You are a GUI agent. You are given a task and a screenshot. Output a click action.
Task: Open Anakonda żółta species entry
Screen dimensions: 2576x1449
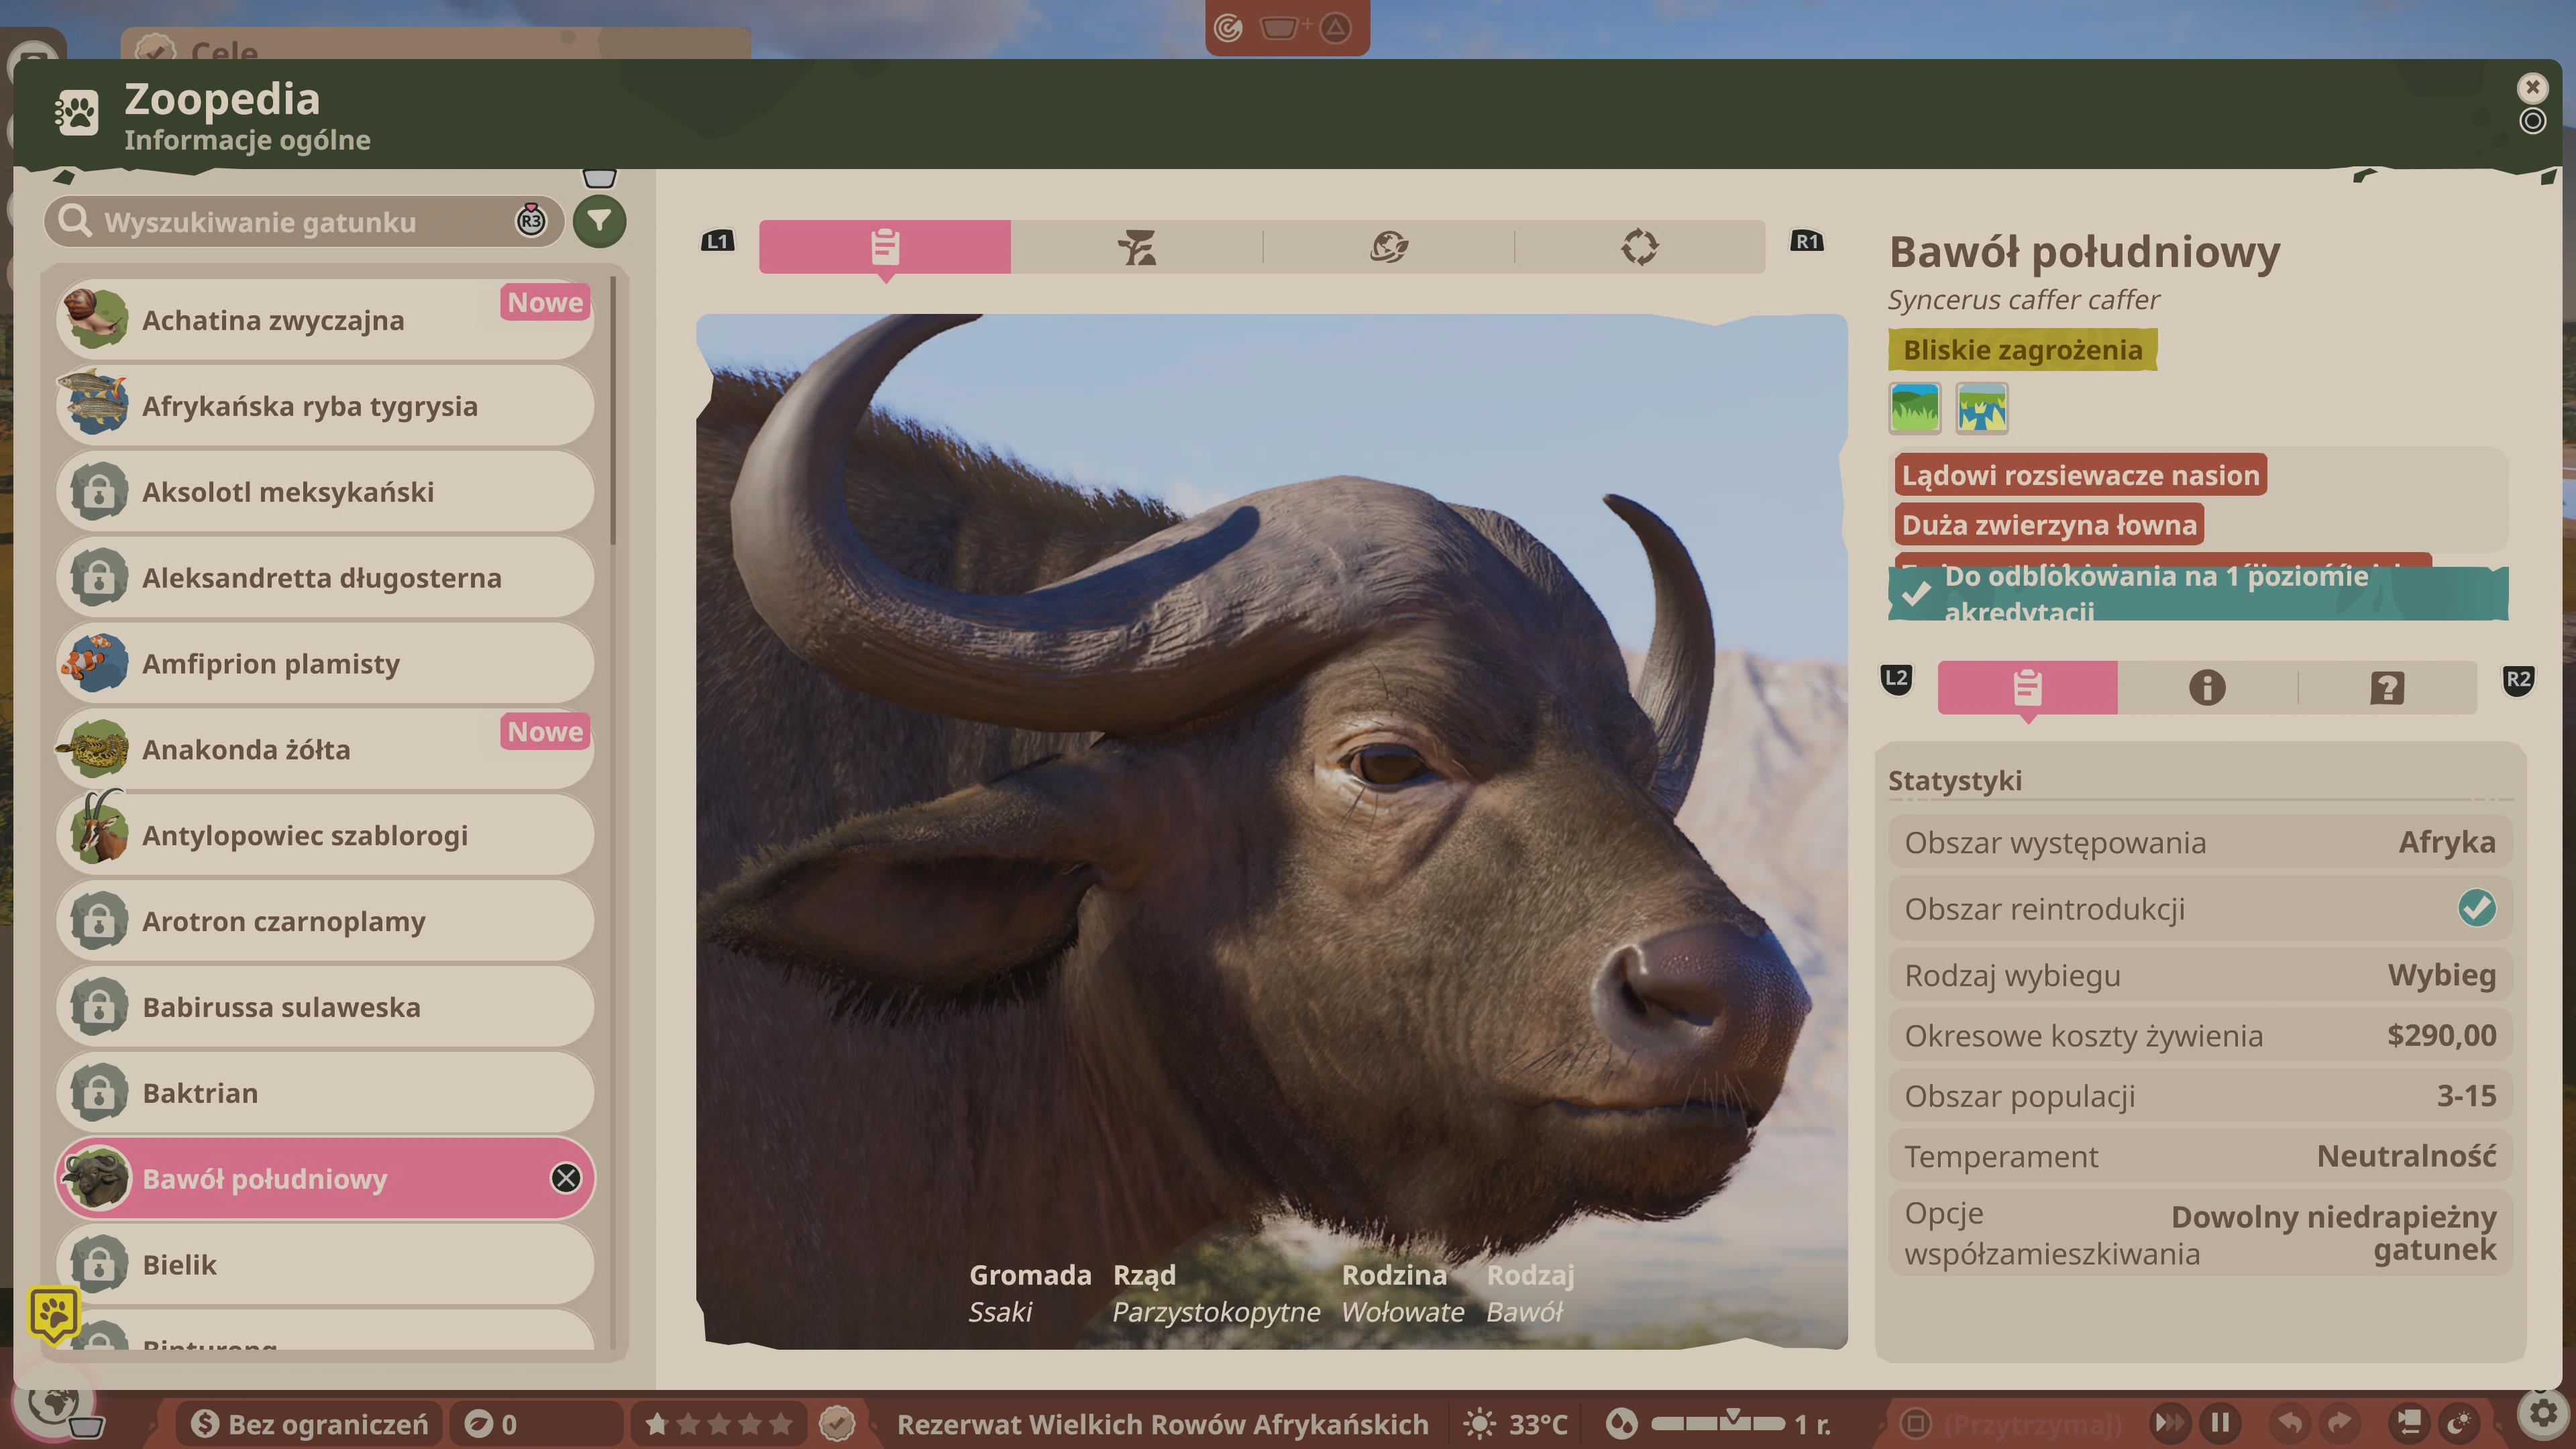pyautogui.click(x=325, y=749)
